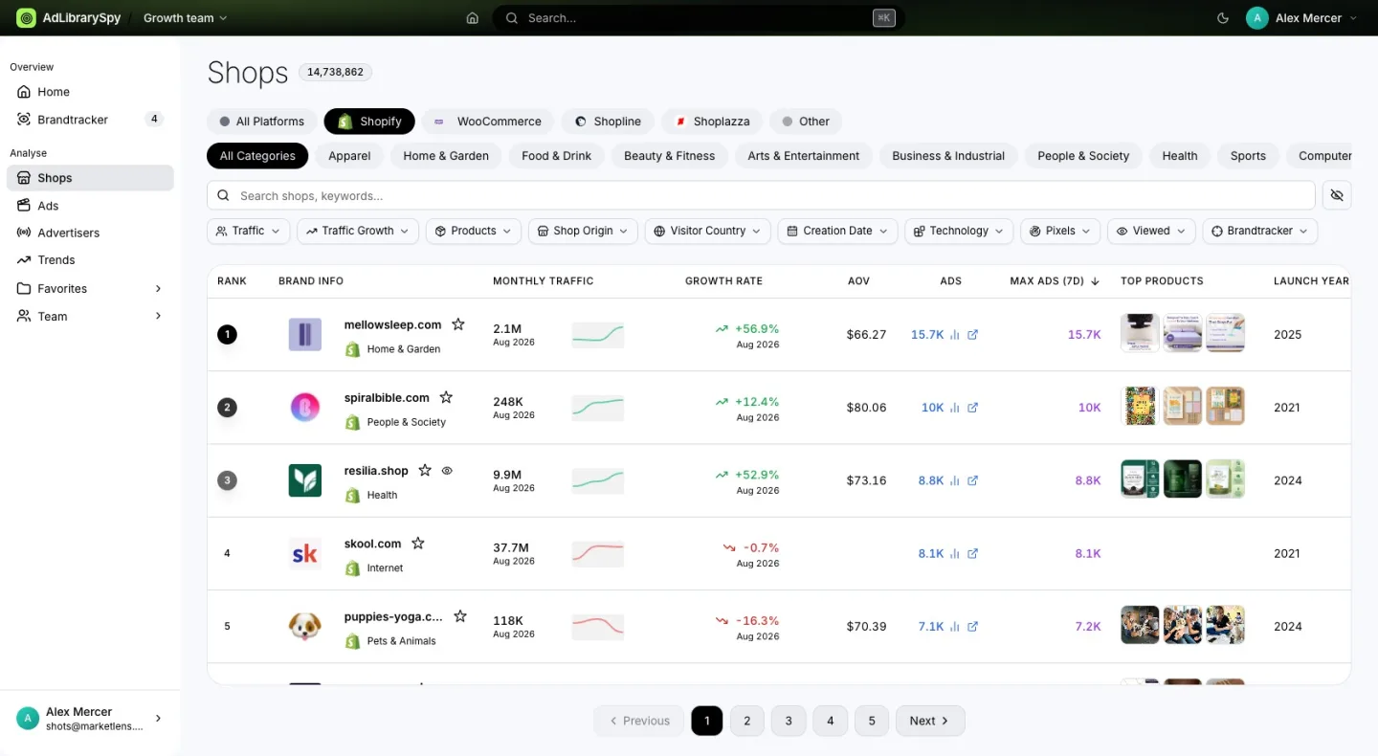
Task: Open the Viewed filter dropdown
Action: 1151,231
